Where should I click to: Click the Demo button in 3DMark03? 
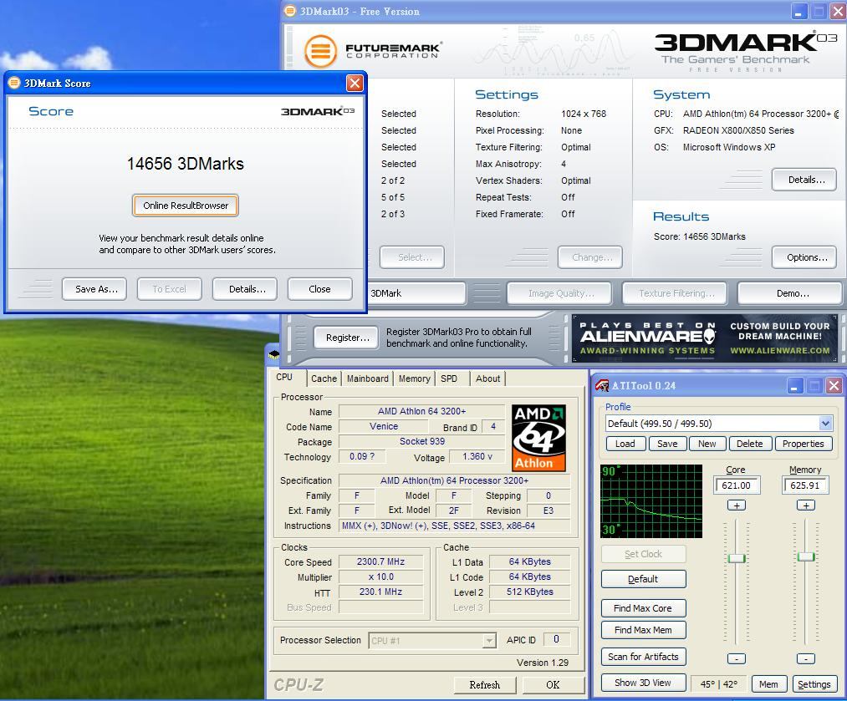click(790, 293)
